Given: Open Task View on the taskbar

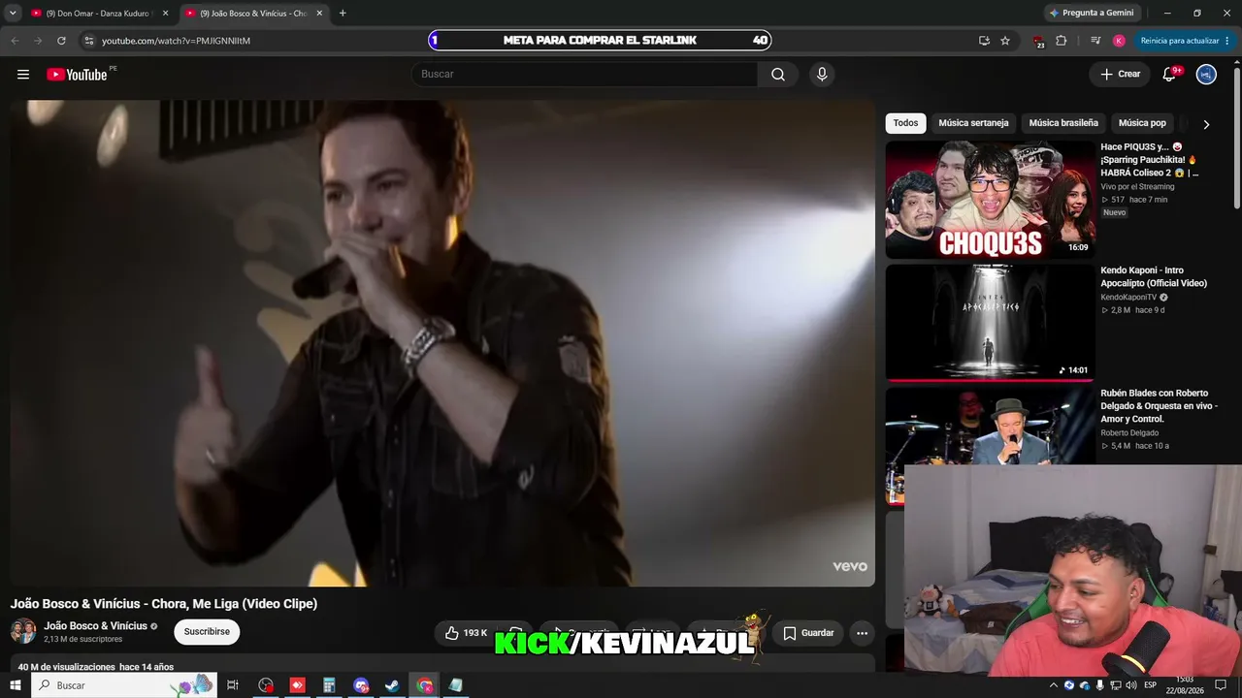Looking at the screenshot, I should [x=233, y=685].
